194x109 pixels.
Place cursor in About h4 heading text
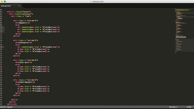[x=22, y=23]
